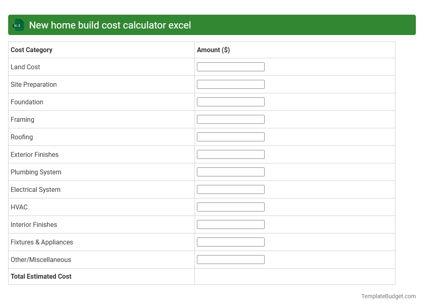The width and height of the screenshot is (424, 308).
Task: Open the TemplateBudget.com link
Action: [x=389, y=296]
